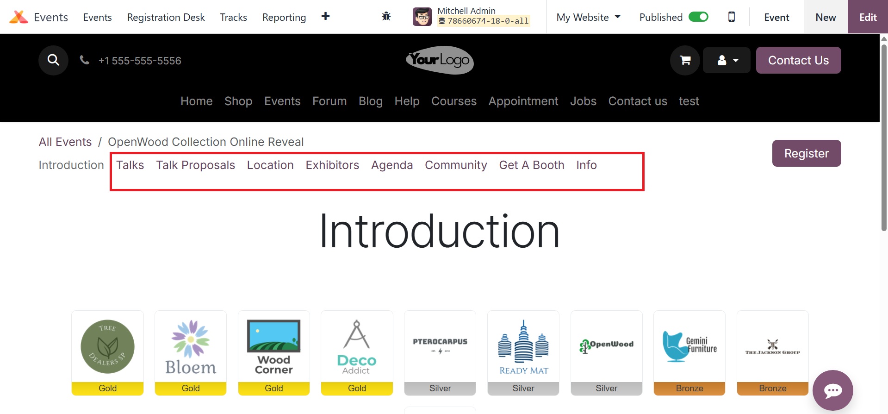Go to Shop in site navigation
This screenshot has height=414, width=888.
(238, 101)
